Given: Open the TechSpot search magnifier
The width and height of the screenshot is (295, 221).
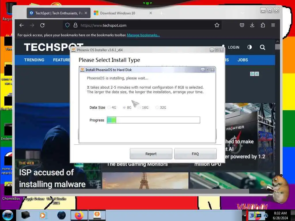Looking at the screenshot, I should tap(262, 47).
